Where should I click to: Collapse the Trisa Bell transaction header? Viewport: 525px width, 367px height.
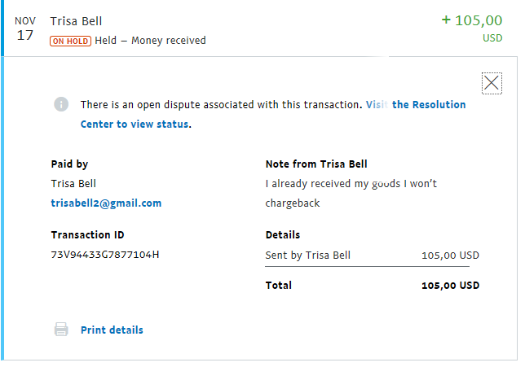(258, 28)
